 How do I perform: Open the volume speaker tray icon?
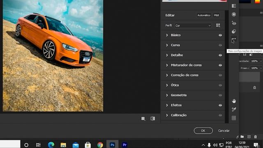(x=215, y=145)
